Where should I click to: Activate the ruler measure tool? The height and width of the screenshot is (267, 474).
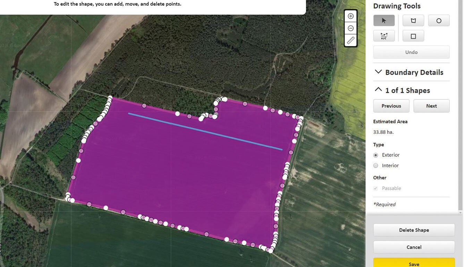tap(350, 41)
